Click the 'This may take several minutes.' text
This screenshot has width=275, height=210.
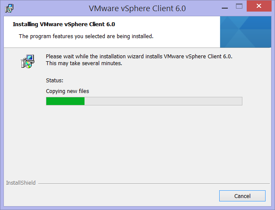[84, 63]
